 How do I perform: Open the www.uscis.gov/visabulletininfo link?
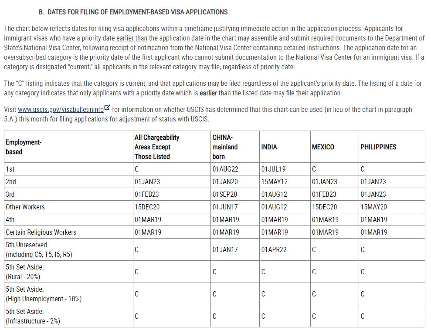point(61,110)
